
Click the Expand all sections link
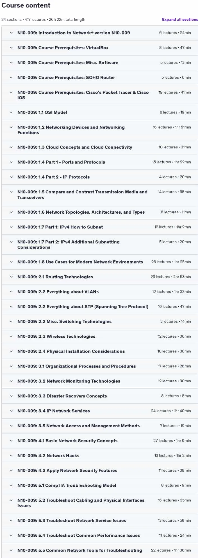pos(180,19)
